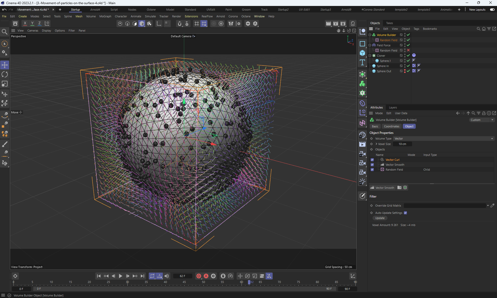Click the Cube primitive icon
Viewport: 497px width, 298px height.
tap(362, 53)
